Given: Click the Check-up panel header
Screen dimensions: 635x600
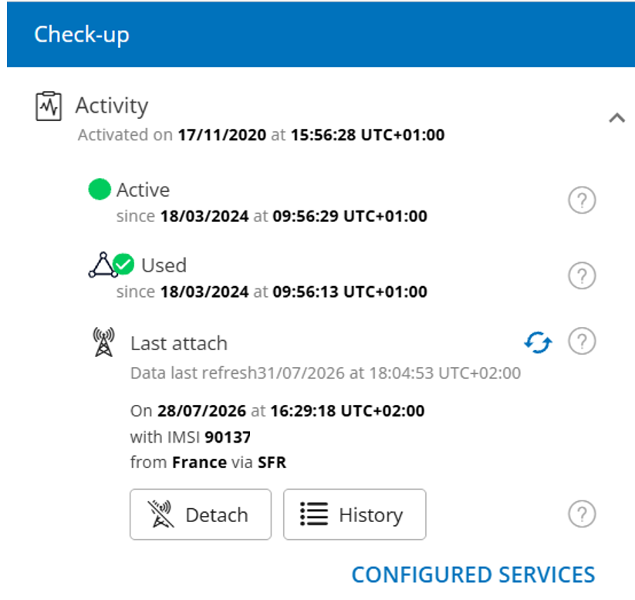Looking at the screenshot, I should [x=321, y=35].
